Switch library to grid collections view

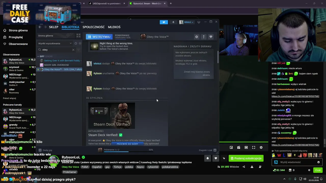(78, 36)
